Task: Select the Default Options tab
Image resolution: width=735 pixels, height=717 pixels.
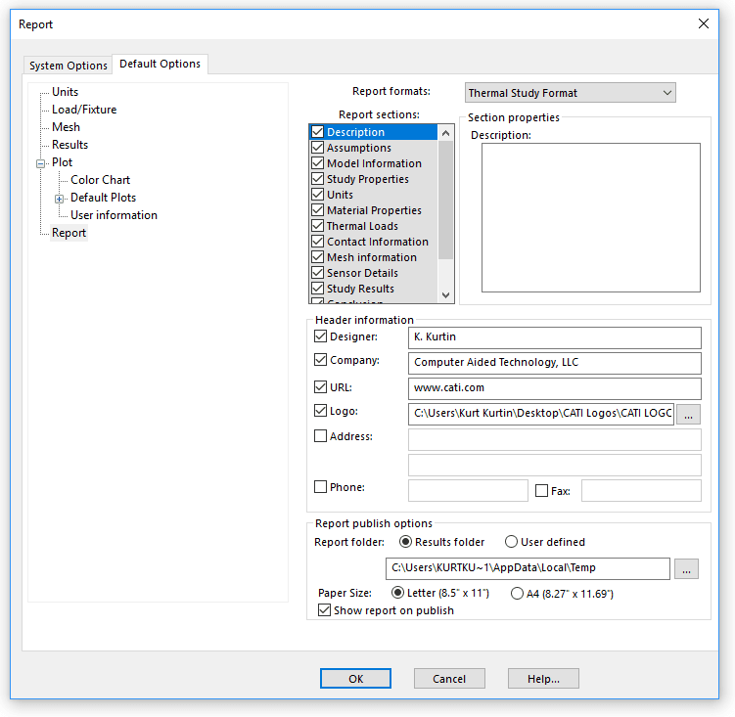Action: tap(160, 65)
